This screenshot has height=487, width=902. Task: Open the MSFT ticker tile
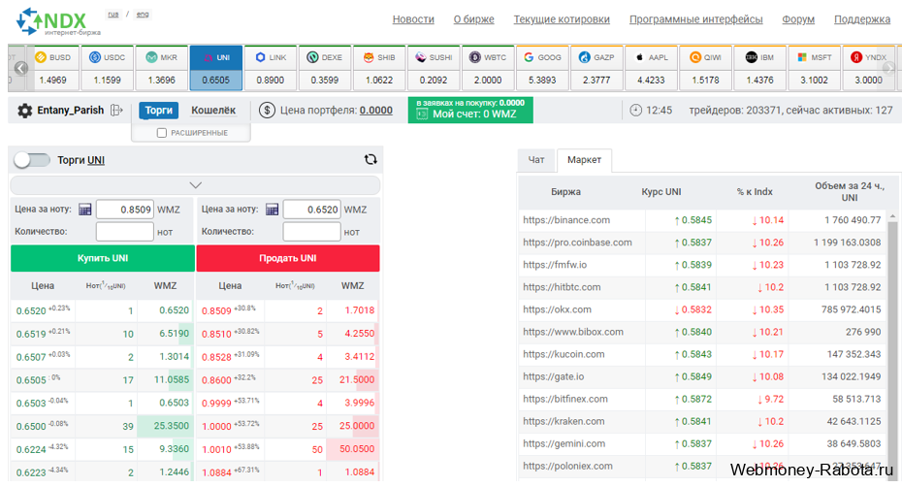coord(815,68)
